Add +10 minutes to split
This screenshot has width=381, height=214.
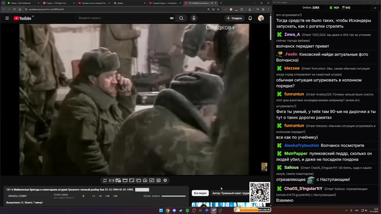(x=107, y=196)
